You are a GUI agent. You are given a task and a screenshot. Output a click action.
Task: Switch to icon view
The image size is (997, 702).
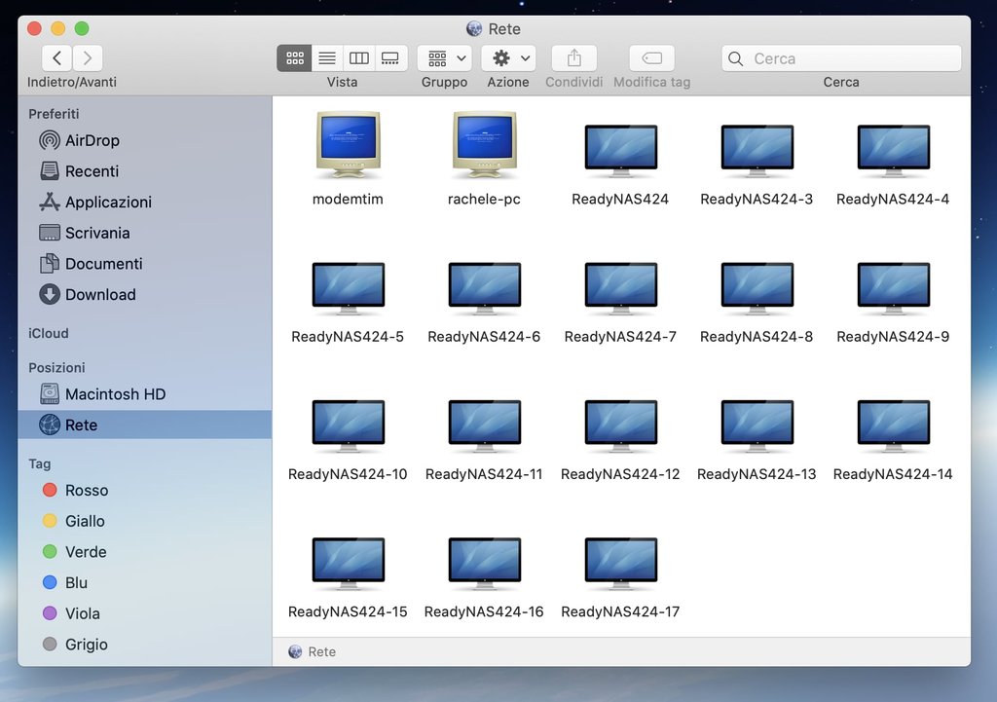click(x=294, y=58)
